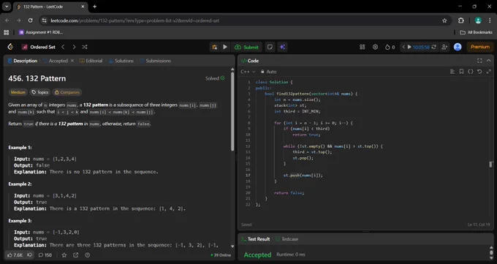Open the profile avatar menu
Viewport: 497px width, 264px height.
(x=458, y=47)
